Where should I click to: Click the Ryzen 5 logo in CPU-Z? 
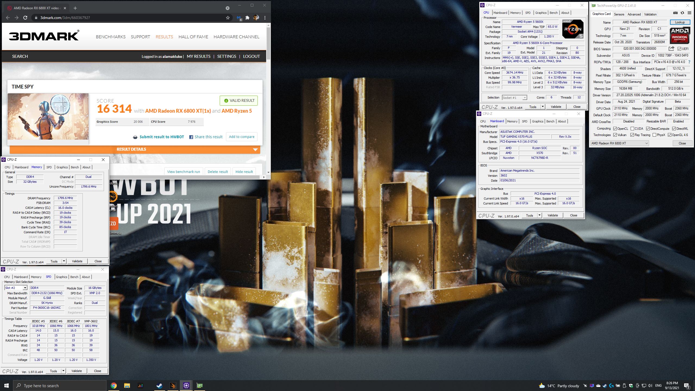click(573, 29)
